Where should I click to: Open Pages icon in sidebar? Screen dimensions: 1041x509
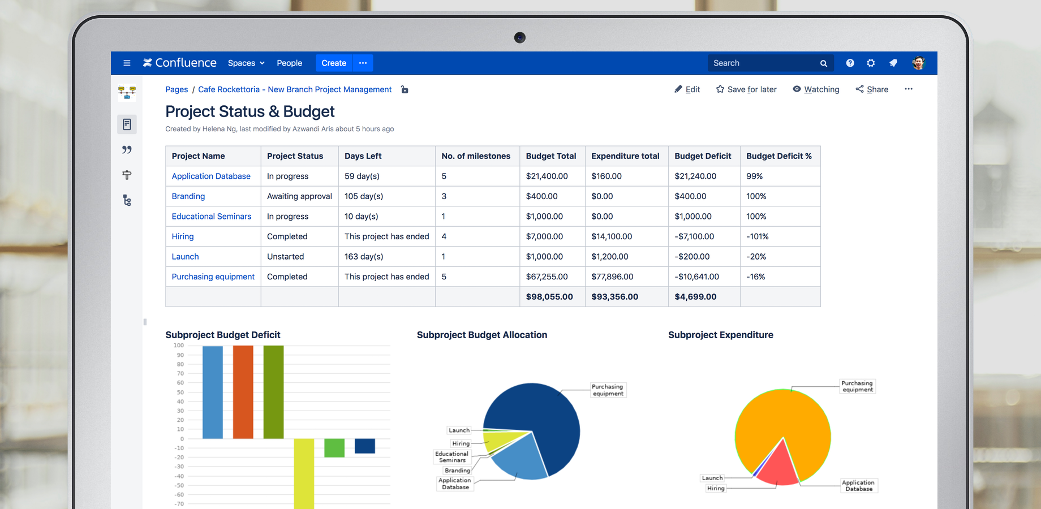click(x=127, y=124)
